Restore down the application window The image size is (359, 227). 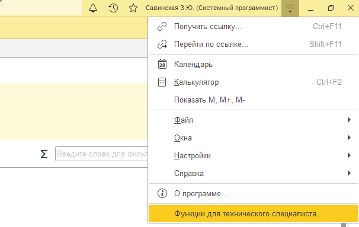coord(331,8)
